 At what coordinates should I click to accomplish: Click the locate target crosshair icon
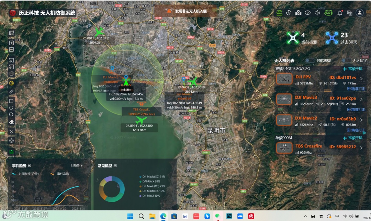[11, 141]
